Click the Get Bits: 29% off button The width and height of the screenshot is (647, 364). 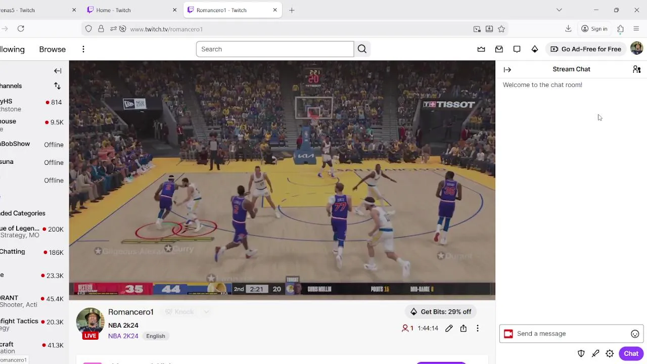[440, 312]
